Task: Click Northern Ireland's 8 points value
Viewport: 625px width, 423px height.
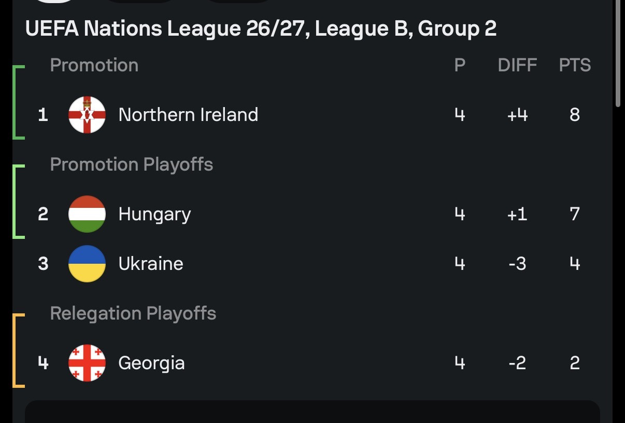Action: click(575, 115)
